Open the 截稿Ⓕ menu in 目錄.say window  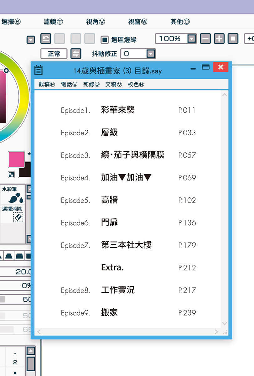pyautogui.click(x=47, y=84)
